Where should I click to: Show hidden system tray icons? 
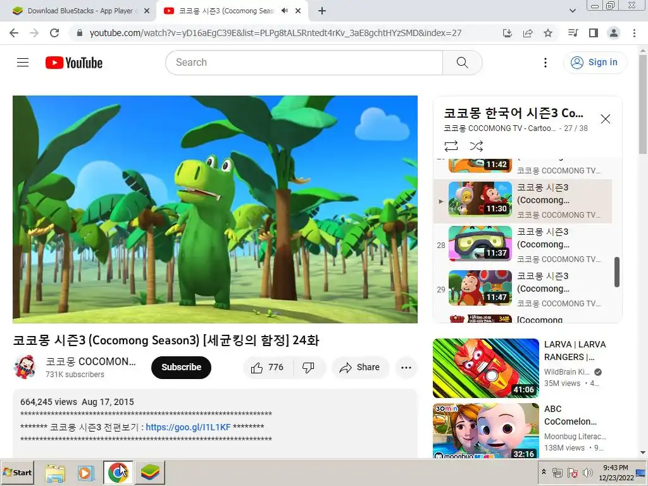pyautogui.click(x=544, y=472)
